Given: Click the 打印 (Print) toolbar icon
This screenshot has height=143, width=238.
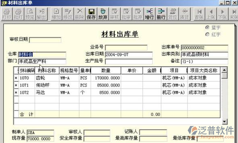Looking at the screenshot, I should pos(7,14).
